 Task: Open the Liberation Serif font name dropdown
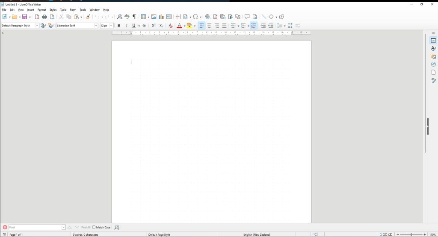click(x=96, y=26)
